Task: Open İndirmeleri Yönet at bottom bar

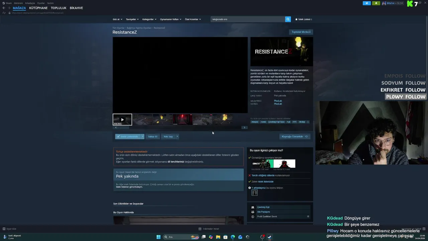Action: coord(209,229)
